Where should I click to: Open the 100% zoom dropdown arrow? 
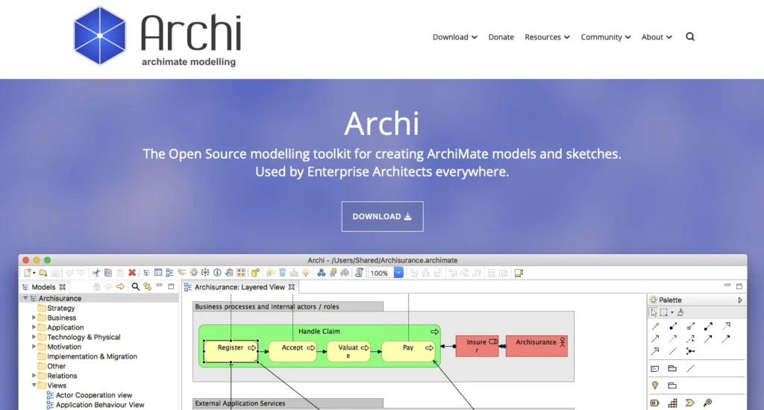tap(398, 273)
